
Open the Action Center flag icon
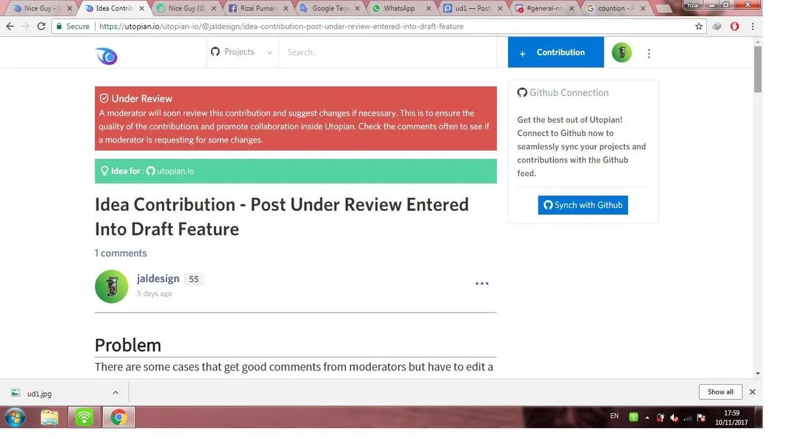coord(701,417)
